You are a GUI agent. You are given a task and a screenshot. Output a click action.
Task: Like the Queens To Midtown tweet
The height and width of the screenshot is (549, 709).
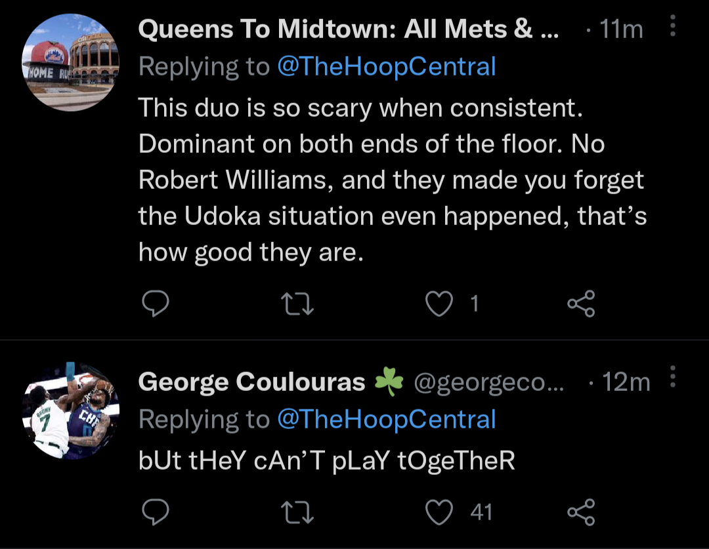(x=439, y=303)
